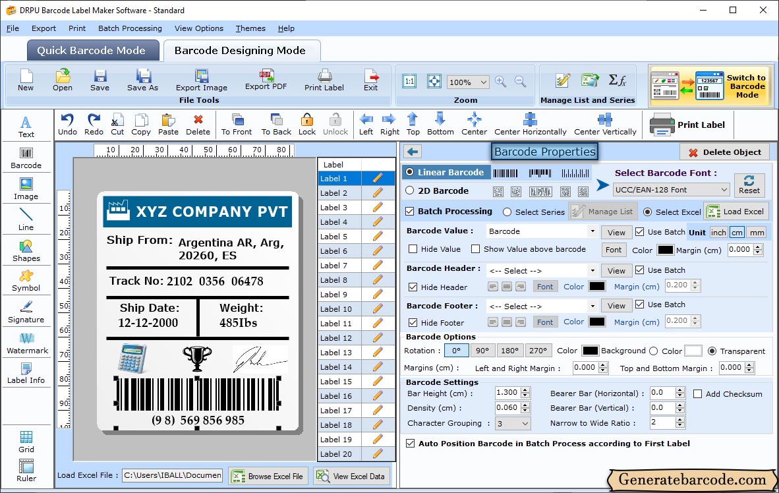Zoom in with magnifier plus icon
The height and width of the screenshot is (493, 779).
pyautogui.click(x=501, y=82)
